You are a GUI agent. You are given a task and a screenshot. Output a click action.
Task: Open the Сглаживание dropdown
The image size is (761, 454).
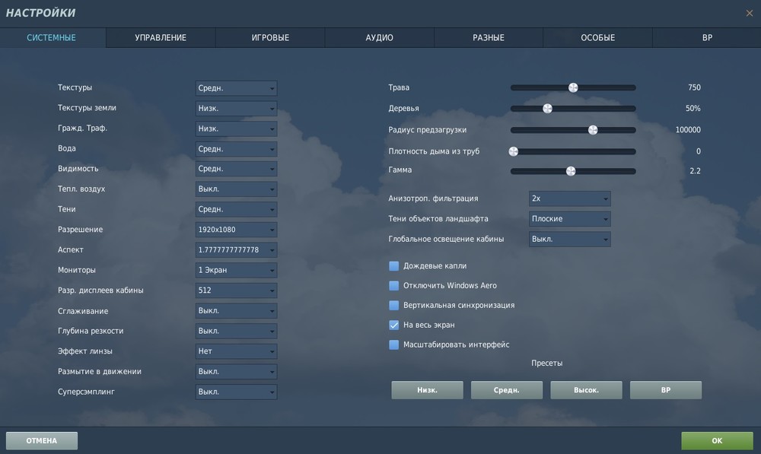tap(237, 311)
